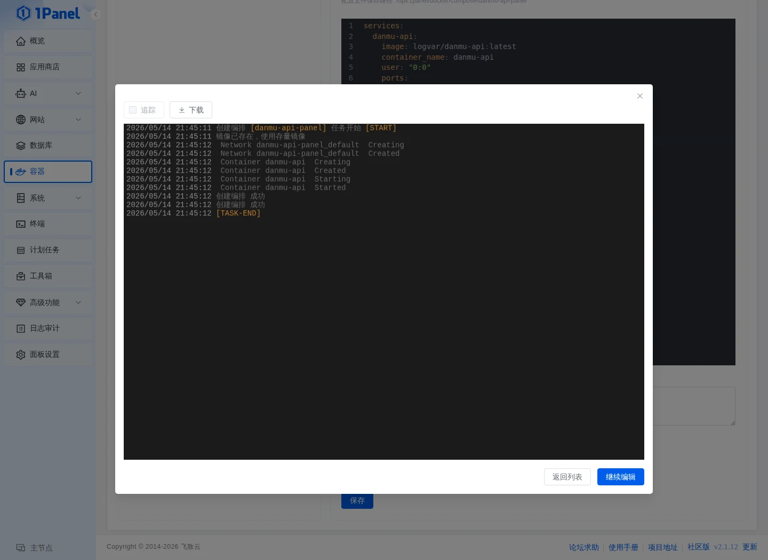The height and width of the screenshot is (560, 768).
Task: Open 应用商店 grid icon in sidebar
Action: (x=21, y=67)
